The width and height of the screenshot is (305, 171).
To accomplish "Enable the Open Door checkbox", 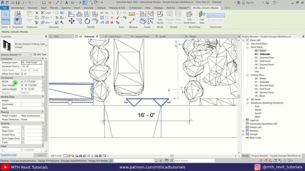I will coord(23,131).
